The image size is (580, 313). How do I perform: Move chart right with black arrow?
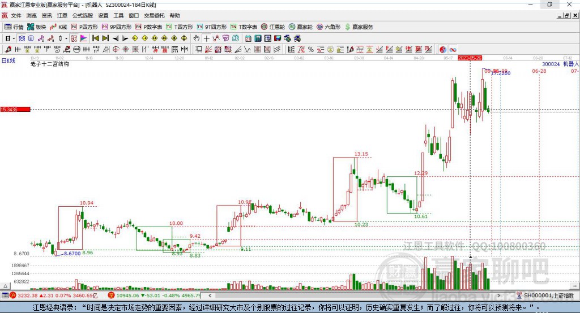[125, 38]
